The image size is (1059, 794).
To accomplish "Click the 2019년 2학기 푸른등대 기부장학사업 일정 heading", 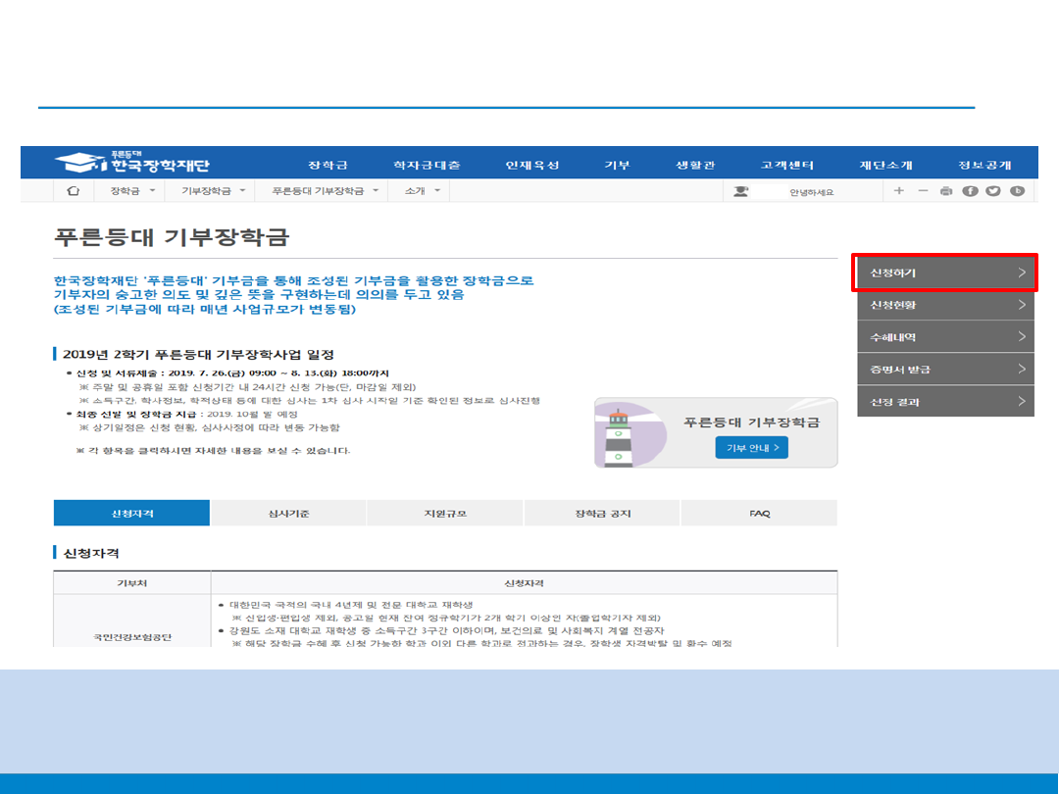I will tap(198, 355).
